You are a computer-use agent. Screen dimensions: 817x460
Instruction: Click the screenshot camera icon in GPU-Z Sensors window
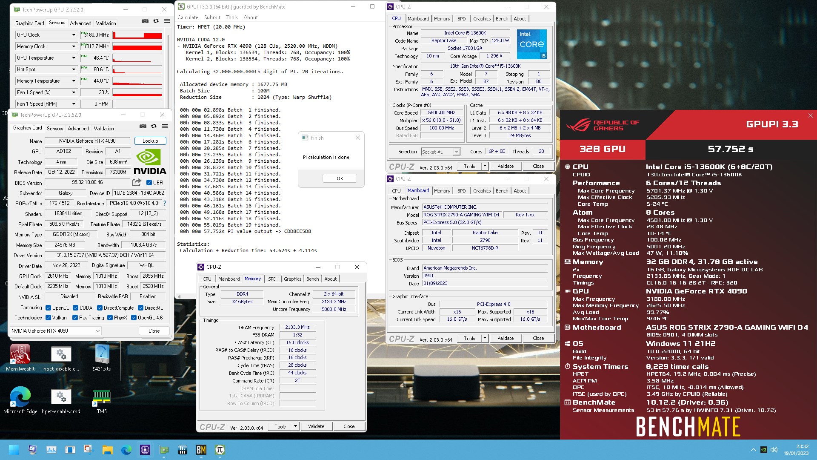145,21
